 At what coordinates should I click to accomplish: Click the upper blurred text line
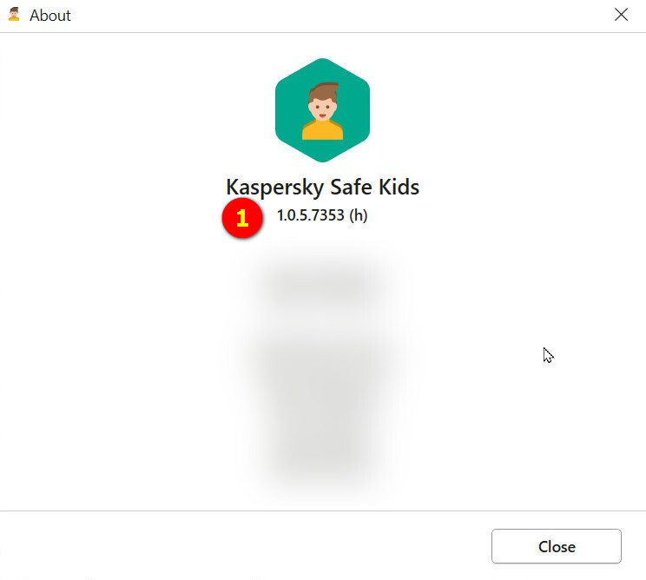(x=323, y=284)
